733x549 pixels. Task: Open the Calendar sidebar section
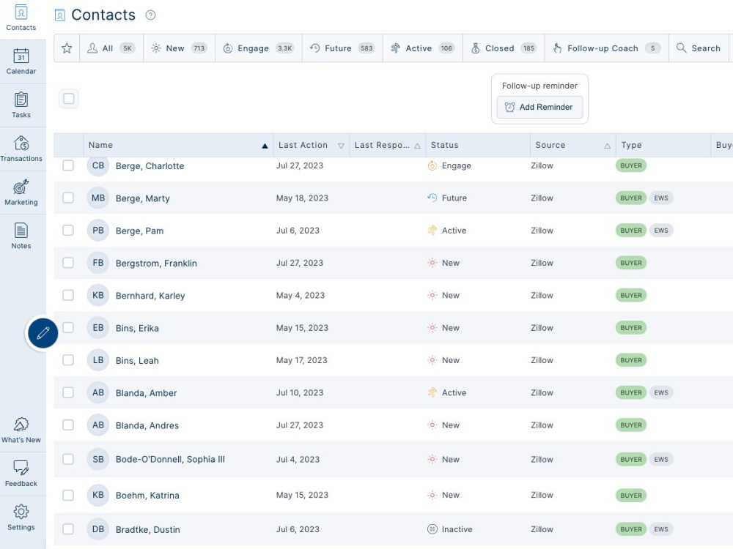21,61
